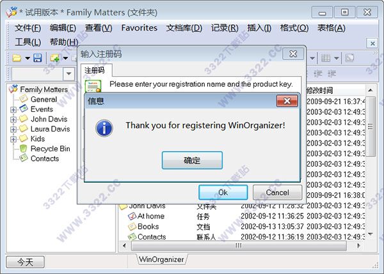The image size is (384, 274).
Task: Open the 表格(A) menu
Action: (331, 28)
